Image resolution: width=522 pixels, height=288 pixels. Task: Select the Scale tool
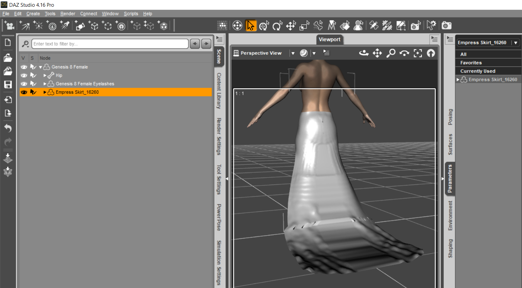(304, 26)
